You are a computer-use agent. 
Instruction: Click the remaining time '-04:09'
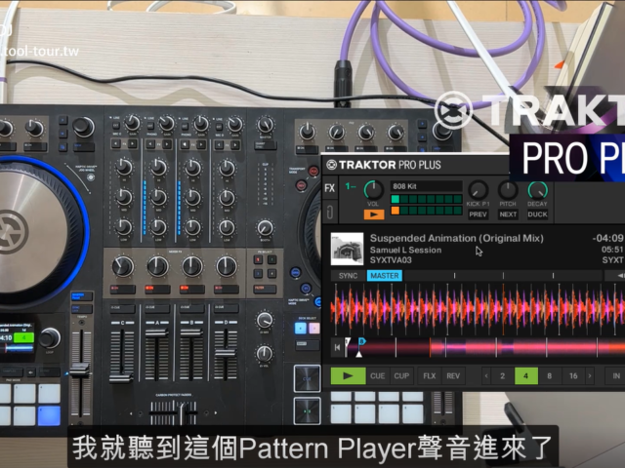click(607, 238)
